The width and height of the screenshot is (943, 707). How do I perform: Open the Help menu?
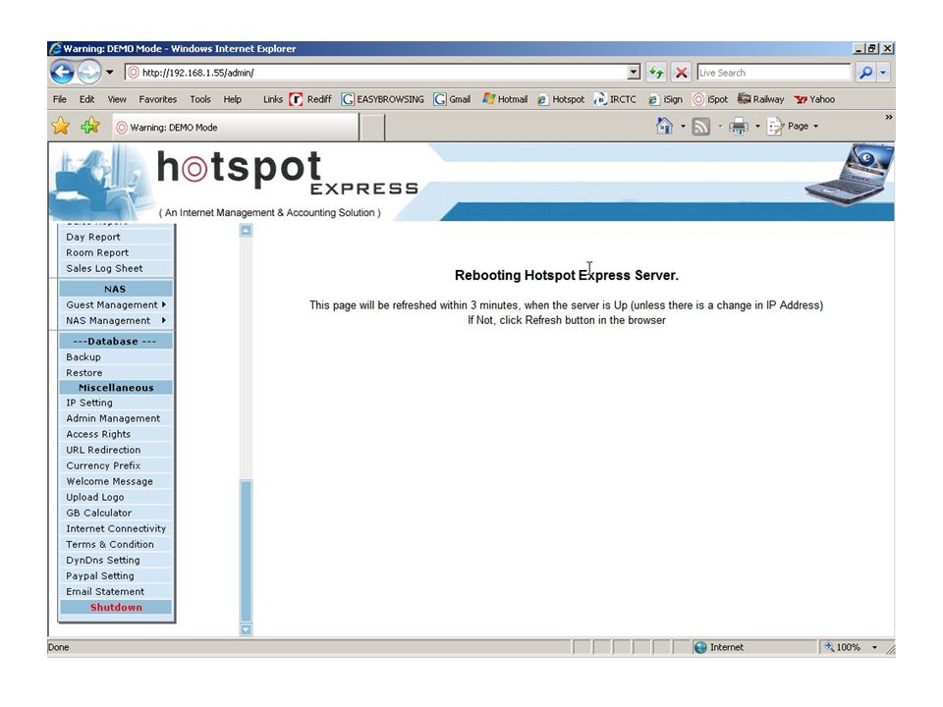(232, 99)
